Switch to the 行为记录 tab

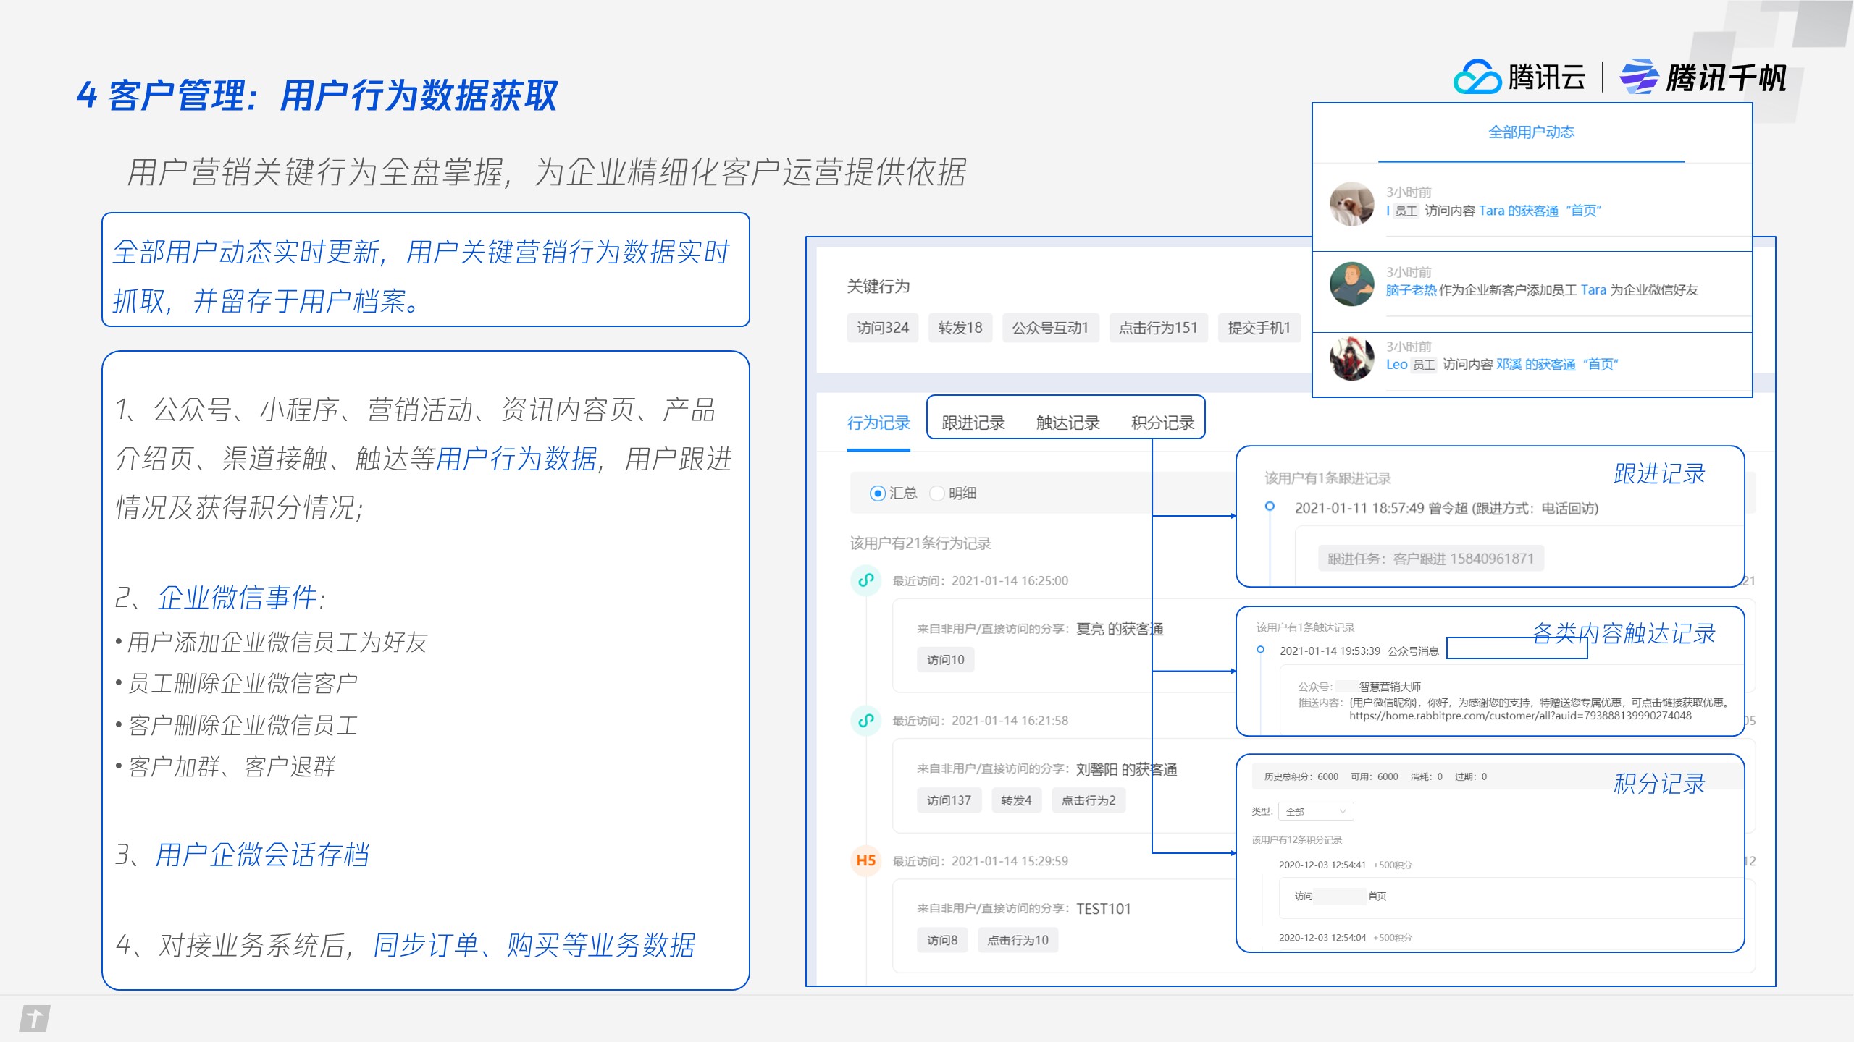tap(878, 423)
